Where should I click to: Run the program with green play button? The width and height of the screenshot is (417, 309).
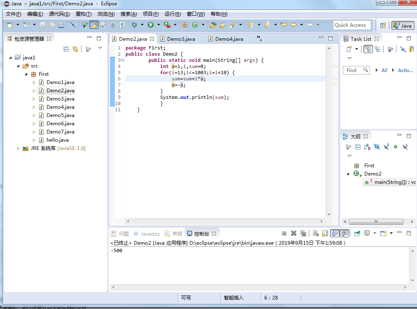coord(151,25)
